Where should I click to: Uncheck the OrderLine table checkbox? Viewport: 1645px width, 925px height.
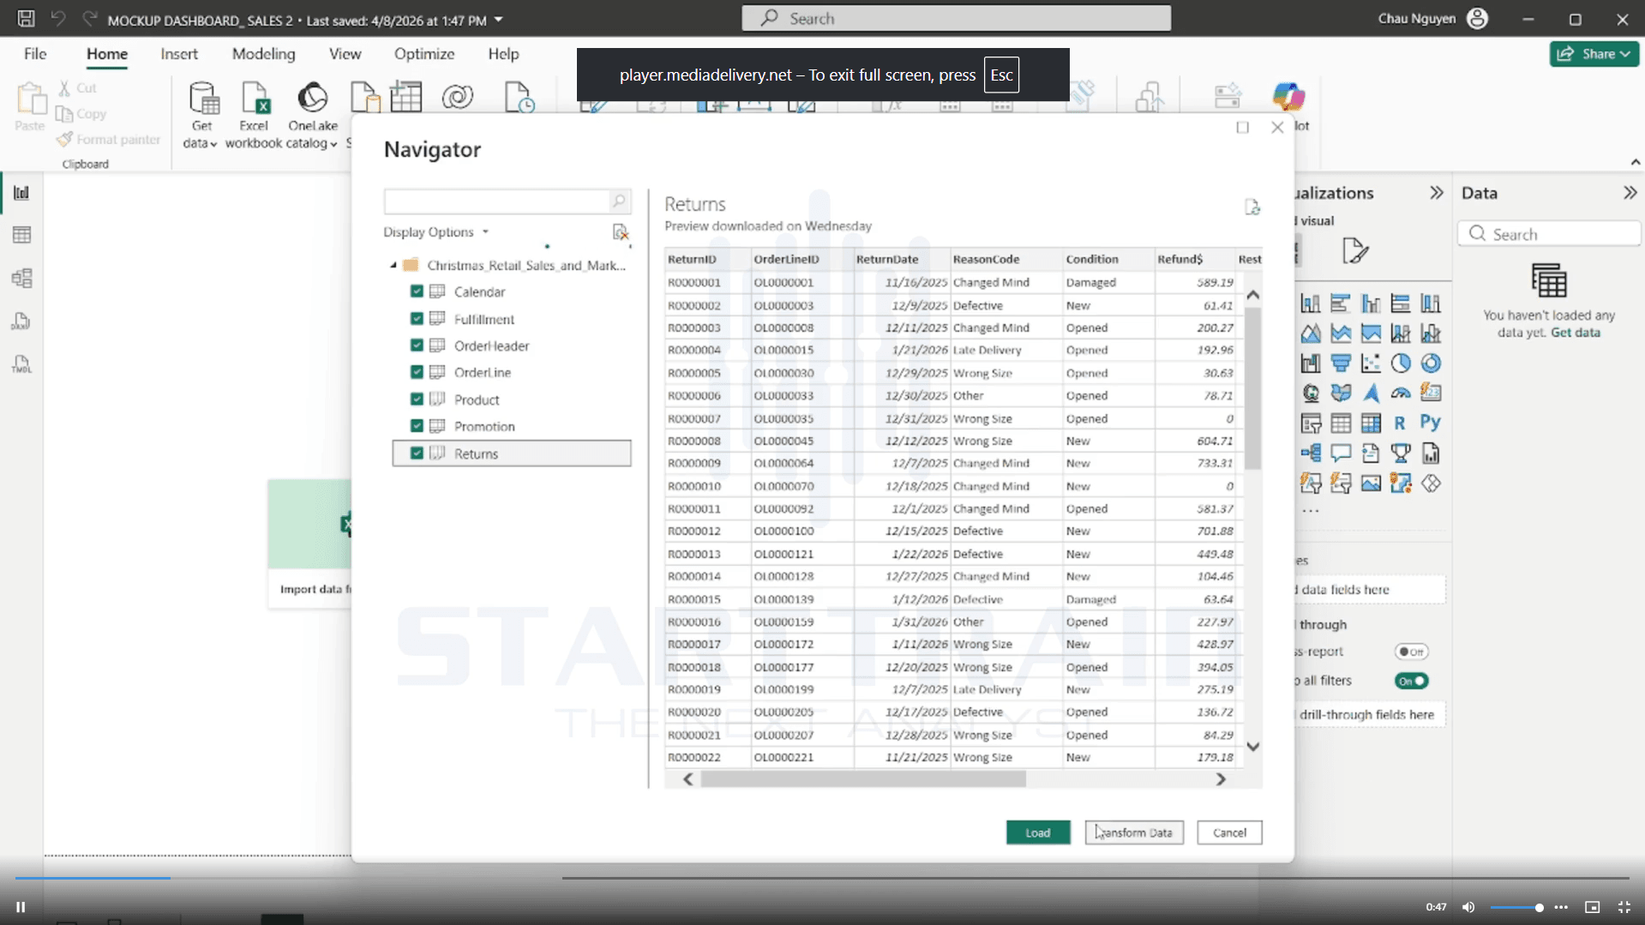coord(417,372)
